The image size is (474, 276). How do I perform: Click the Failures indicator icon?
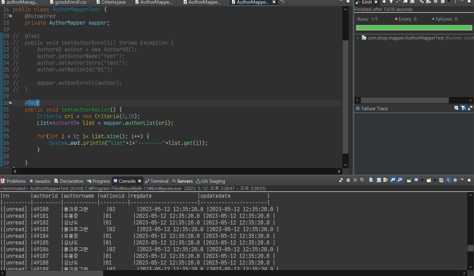tap(433, 19)
